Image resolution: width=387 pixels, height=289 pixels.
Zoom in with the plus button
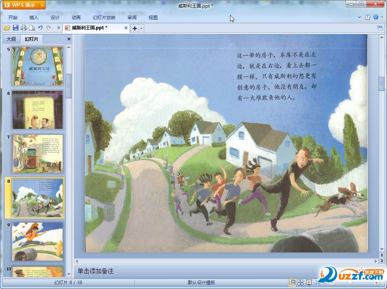376,283
